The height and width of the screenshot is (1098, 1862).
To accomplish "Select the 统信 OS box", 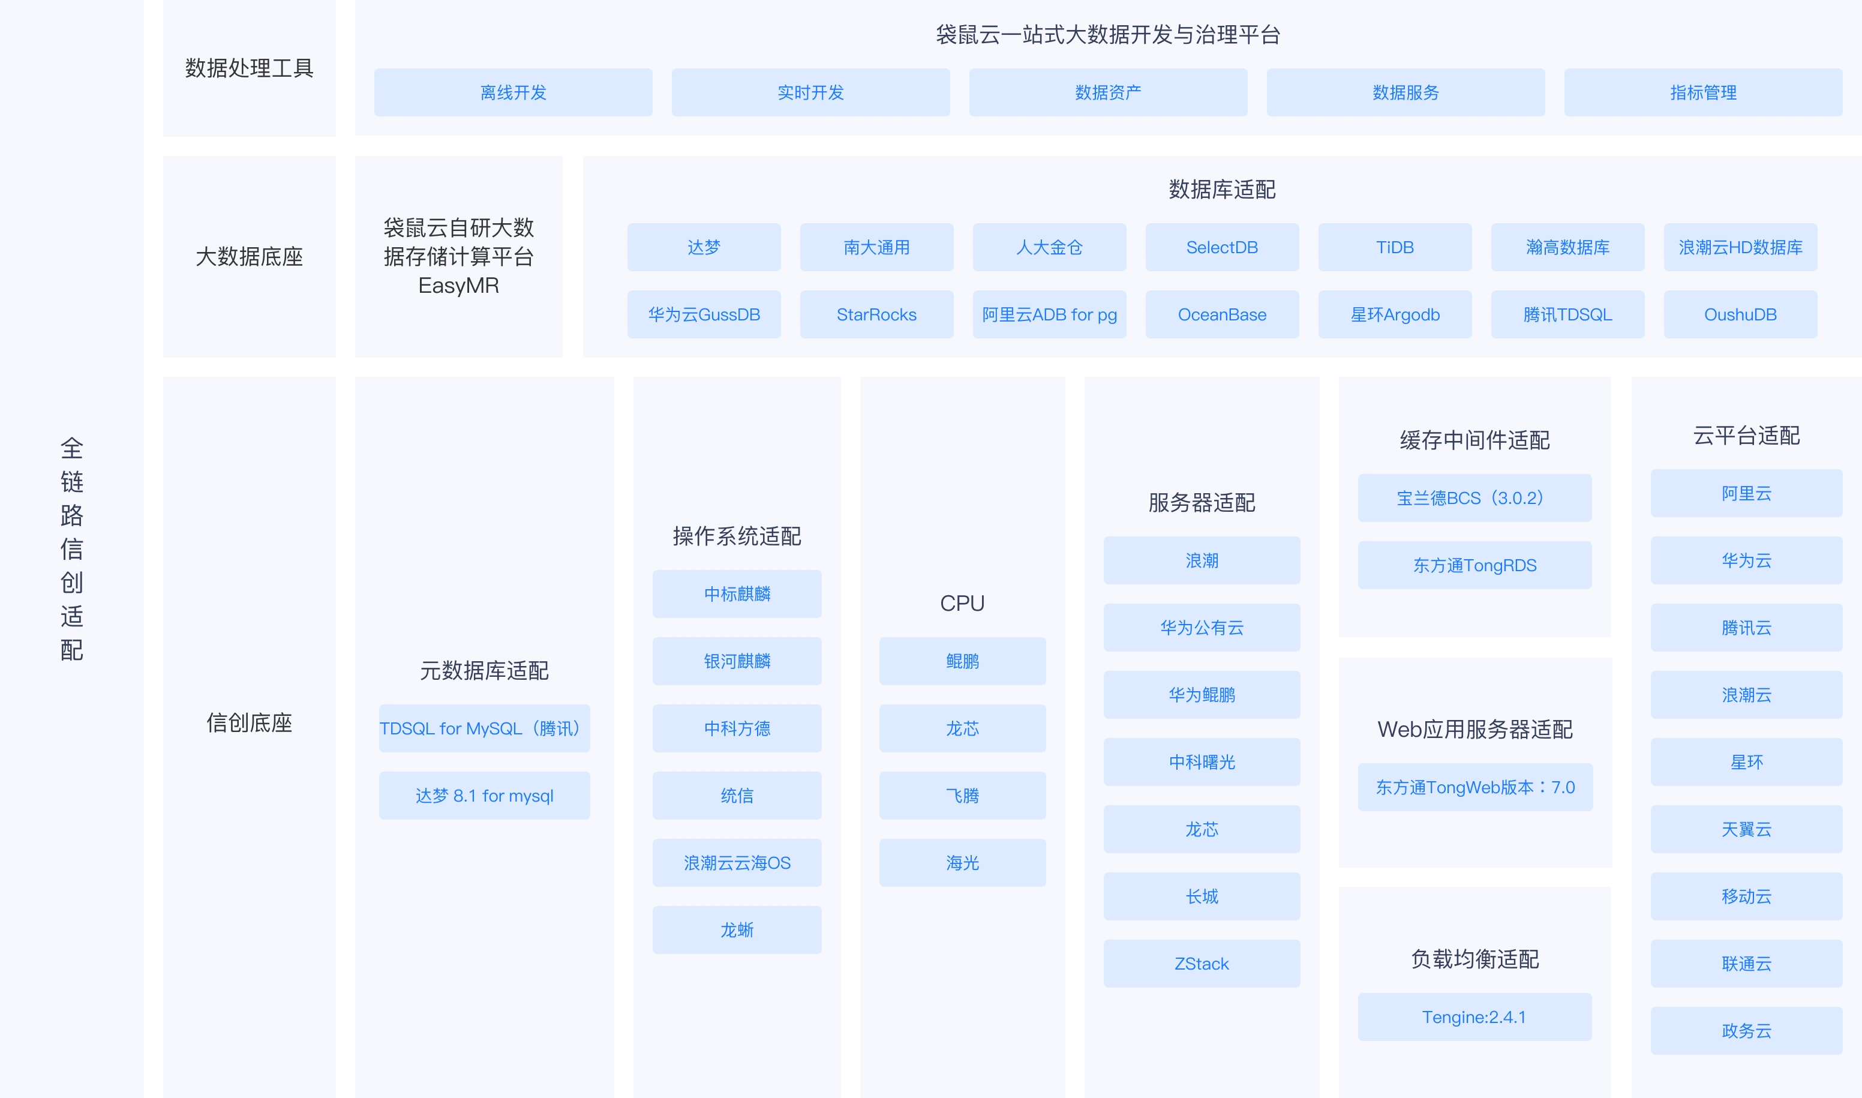I will click(x=737, y=796).
